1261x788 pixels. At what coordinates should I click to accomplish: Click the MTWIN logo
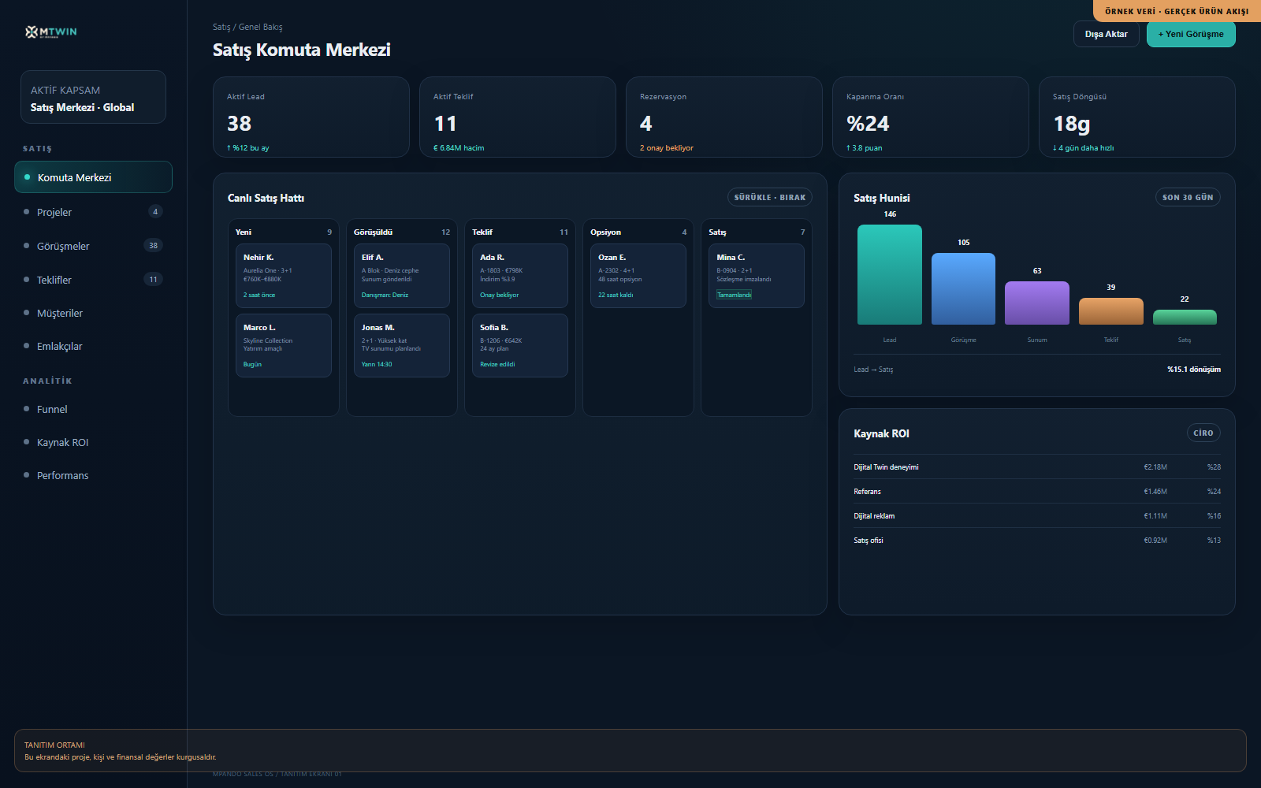point(51,32)
